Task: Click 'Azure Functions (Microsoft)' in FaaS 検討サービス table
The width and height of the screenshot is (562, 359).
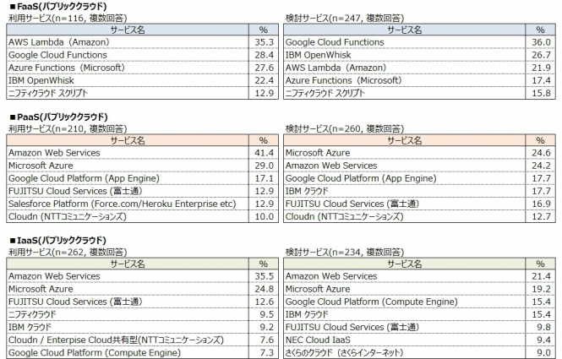Action: point(343,80)
